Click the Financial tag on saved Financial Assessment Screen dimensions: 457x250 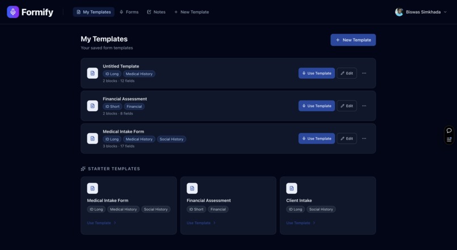pyautogui.click(x=134, y=107)
